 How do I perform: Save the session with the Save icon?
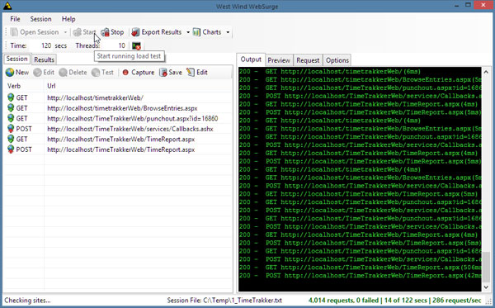pyautogui.click(x=163, y=73)
